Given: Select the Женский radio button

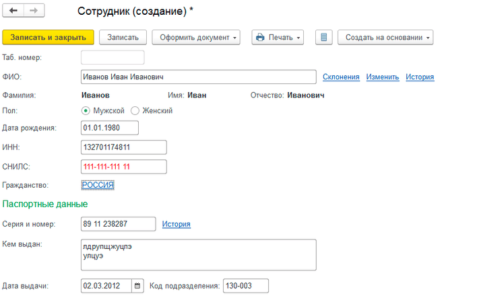Looking at the screenshot, I should coord(135,110).
